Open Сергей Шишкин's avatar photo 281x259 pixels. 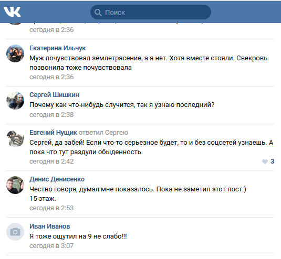click(x=15, y=101)
